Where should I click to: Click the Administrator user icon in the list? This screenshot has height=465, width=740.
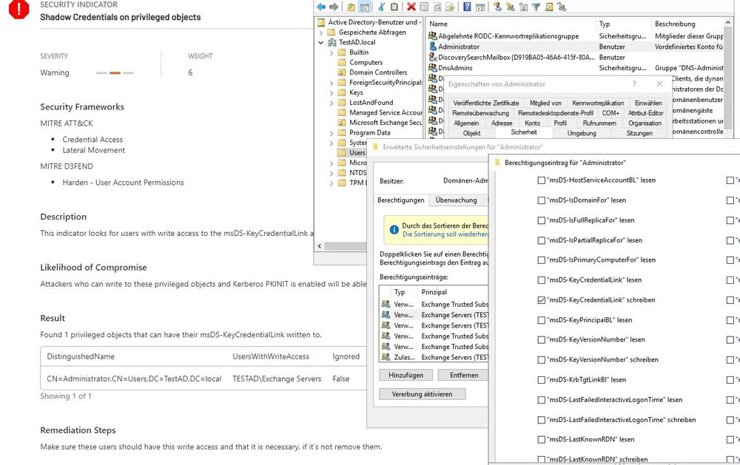pyautogui.click(x=433, y=47)
